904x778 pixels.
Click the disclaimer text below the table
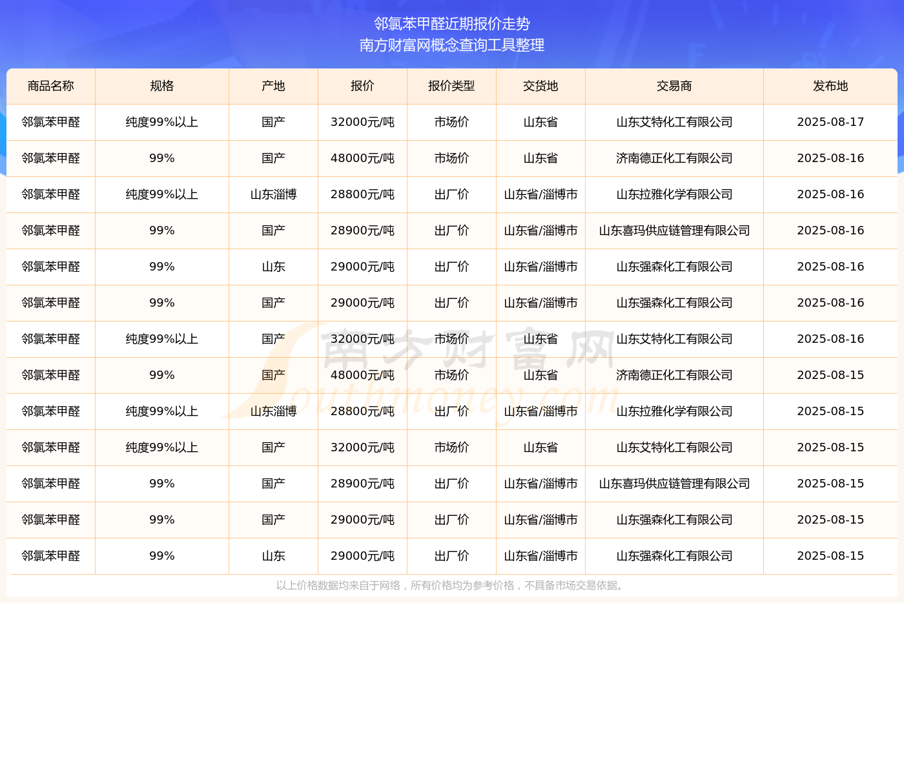pyautogui.click(x=452, y=586)
